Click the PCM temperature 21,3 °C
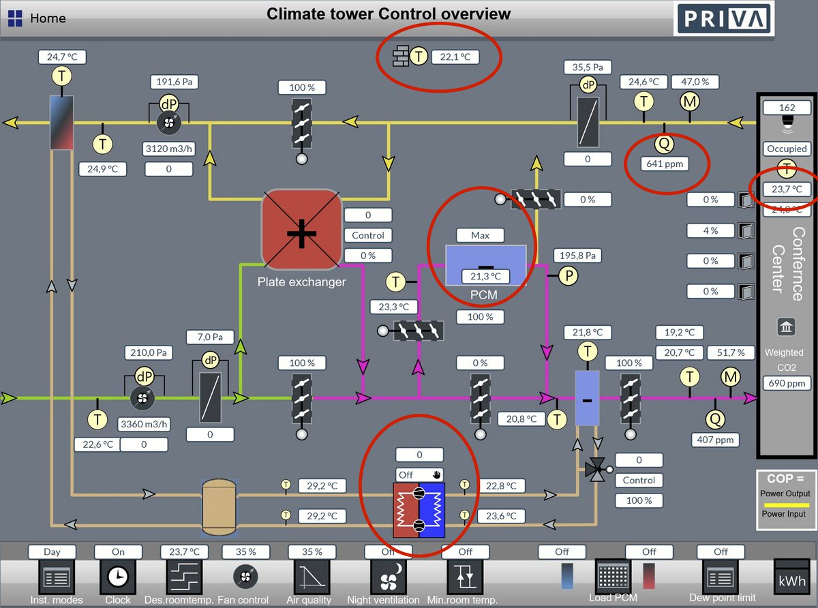The height and width of the screenshot is (608, 818). [x=485, y=276]
